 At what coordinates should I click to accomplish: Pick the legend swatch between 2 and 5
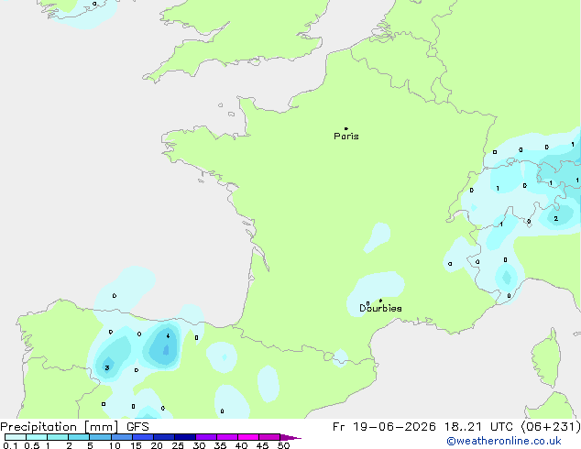coord(79,437)
